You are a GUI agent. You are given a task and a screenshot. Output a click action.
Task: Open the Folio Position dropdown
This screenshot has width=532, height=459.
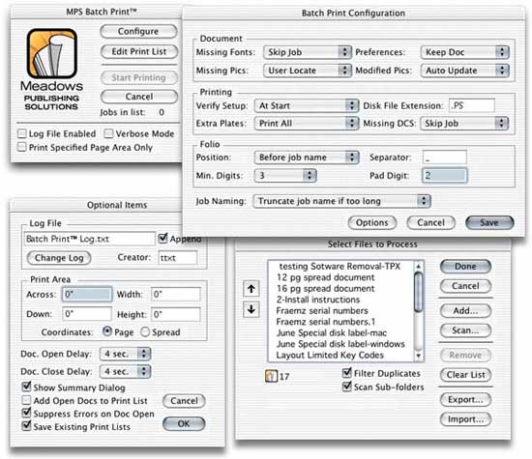307,158
